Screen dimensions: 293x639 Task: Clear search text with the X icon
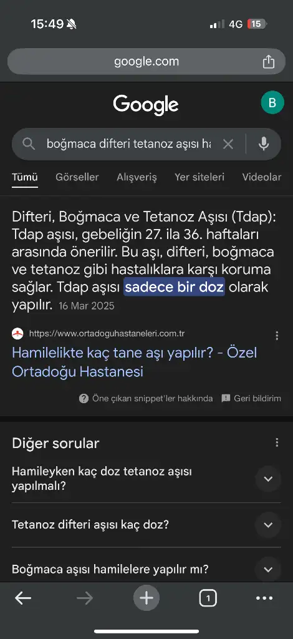[x=228, y=144]
